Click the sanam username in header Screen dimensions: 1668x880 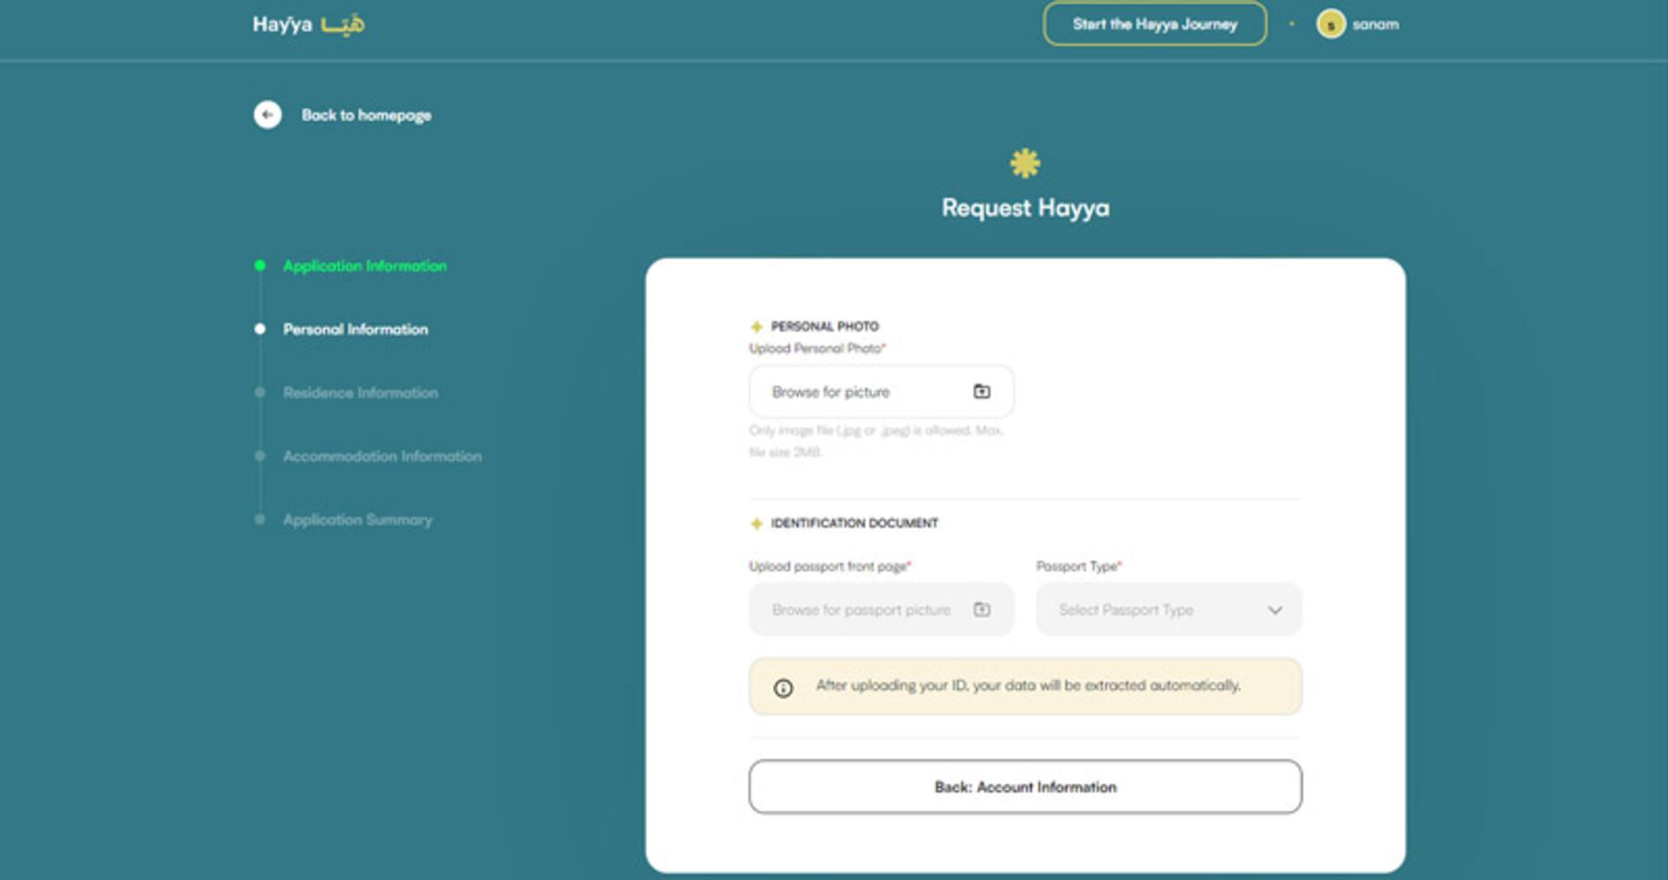coord(1375,24)
